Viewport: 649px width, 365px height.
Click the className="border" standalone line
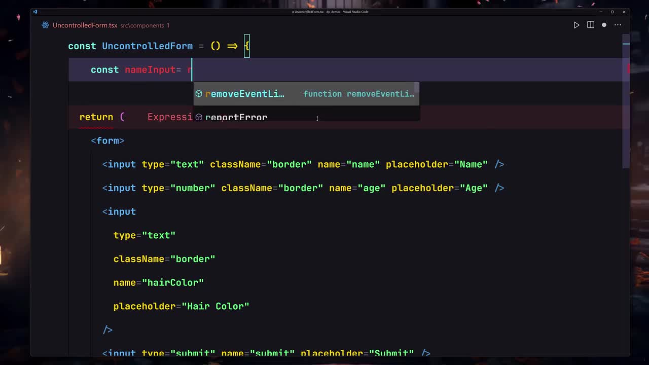[x=164, y=259]
